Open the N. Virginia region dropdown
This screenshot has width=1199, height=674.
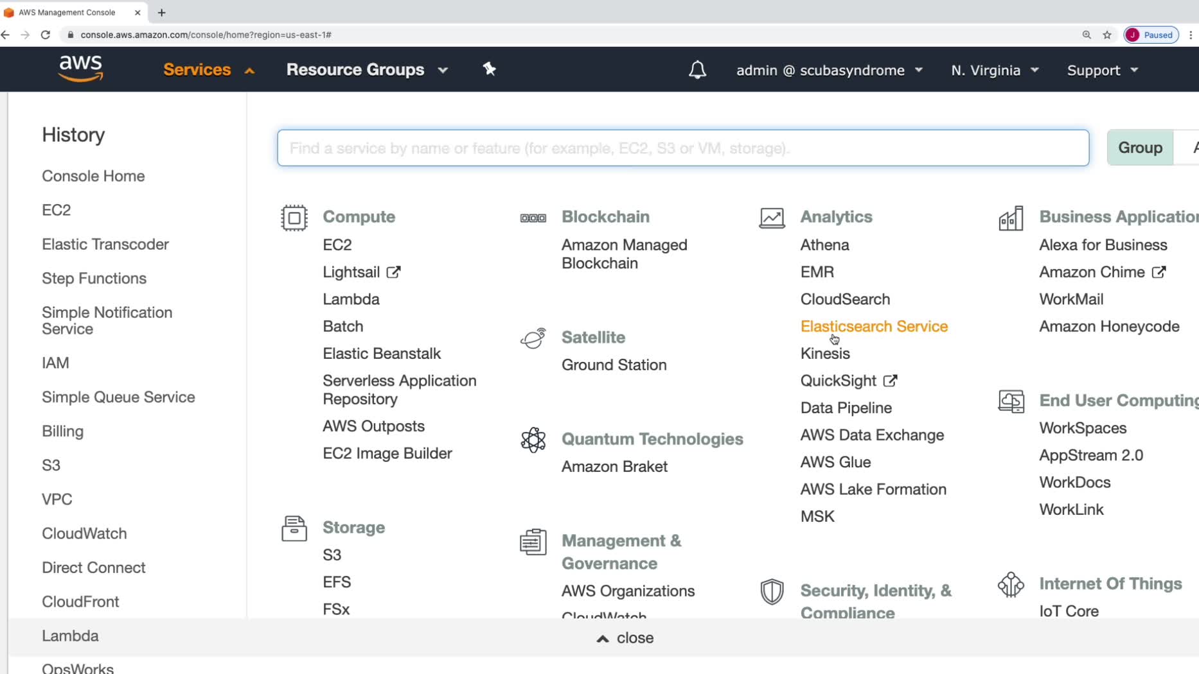pyautogui.click(x=995, y=70)
